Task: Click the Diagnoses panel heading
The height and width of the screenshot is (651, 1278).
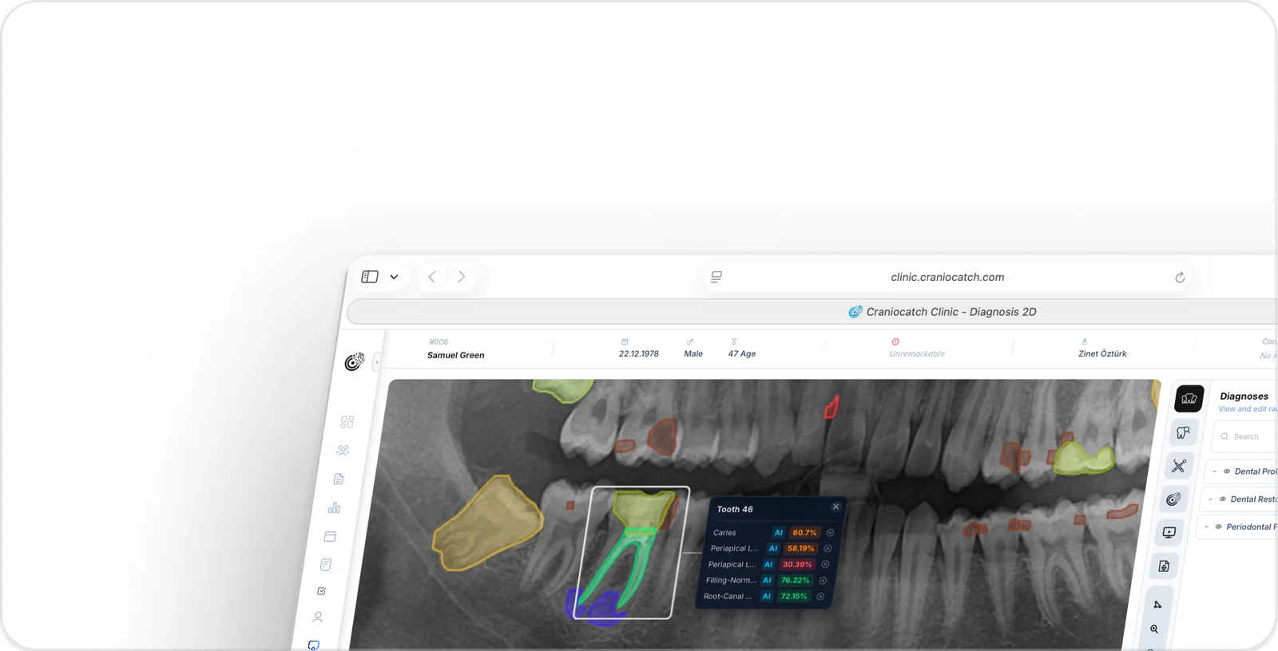Action: (1244, 396)
